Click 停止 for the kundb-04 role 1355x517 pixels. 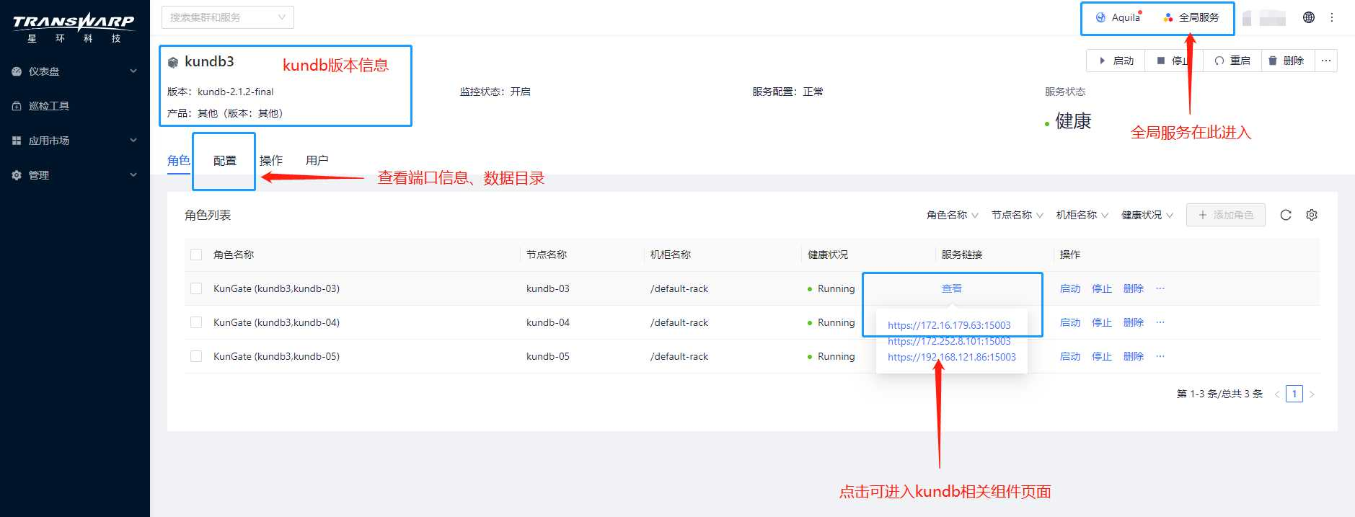click(1102, 322)
